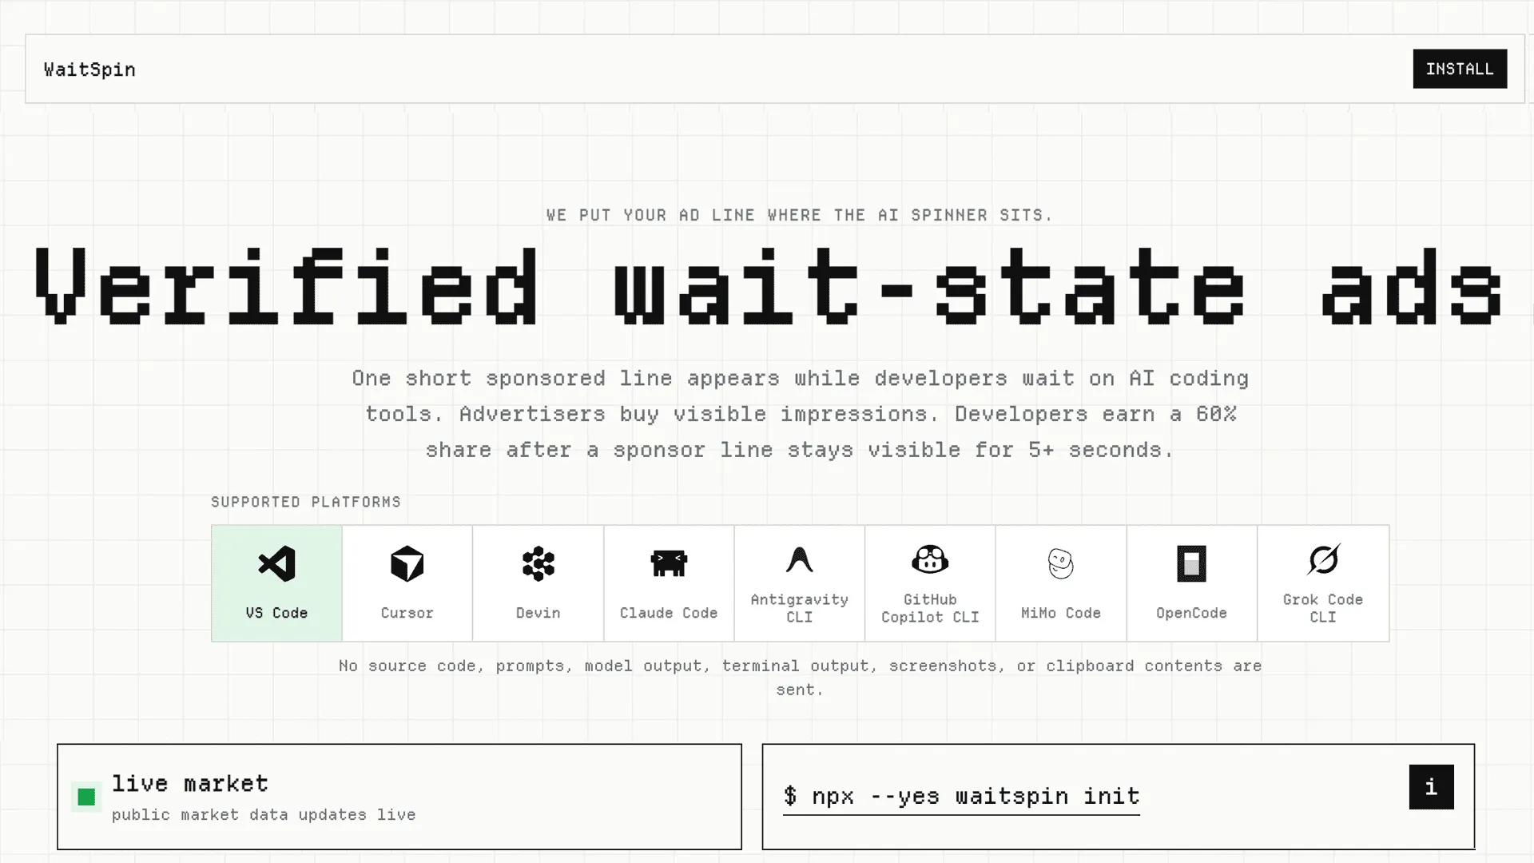Click the MiMo Code tab label
The width and height of the screenshot is (1534, 863).
point(1060,613)
